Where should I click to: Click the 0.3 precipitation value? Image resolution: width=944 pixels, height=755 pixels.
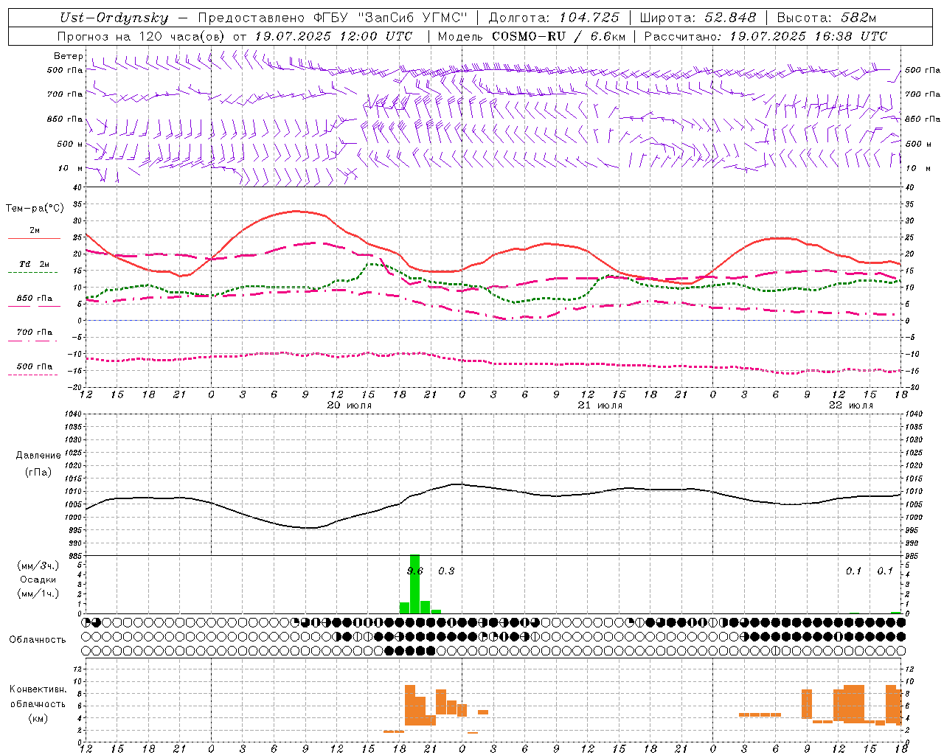coord(446,571)
